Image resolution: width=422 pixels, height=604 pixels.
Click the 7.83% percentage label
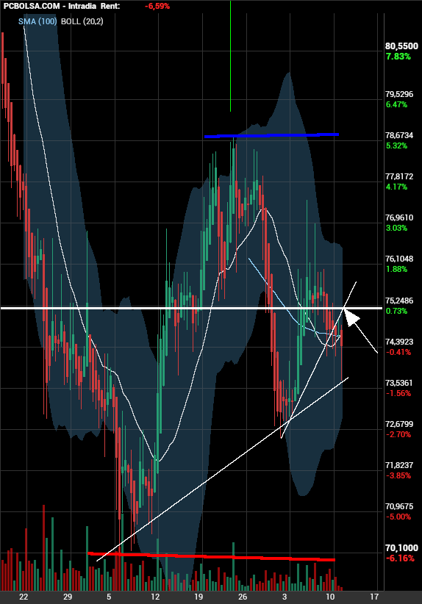pyautogui.click(x=398, y=57)
